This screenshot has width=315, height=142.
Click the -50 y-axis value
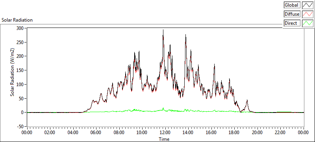click(x=20, y=127)
